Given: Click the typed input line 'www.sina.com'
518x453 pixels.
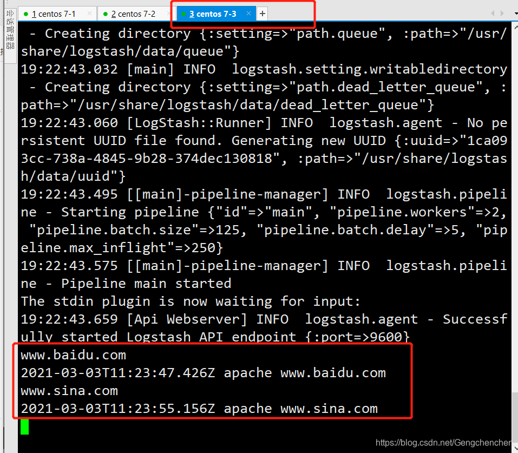Looking at the screenshot, I should tap(69, 391).
